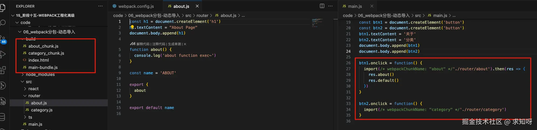The height and width of the screenshot is (130, 537).
Task: Dismiss the AI code lens with its X
Action: point(185,44)
